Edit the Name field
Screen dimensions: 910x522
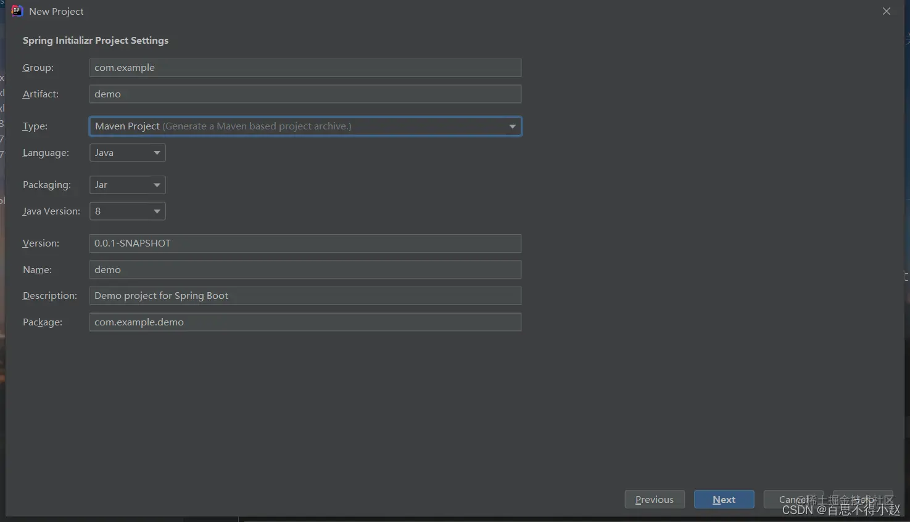tap(305, 269)
